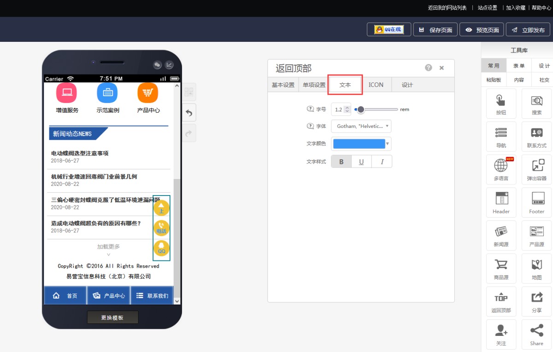Open 设计 toolbox tab
The width and height of the screenshot is (553, 352).
pyautogui.click(x=544, y=66)
